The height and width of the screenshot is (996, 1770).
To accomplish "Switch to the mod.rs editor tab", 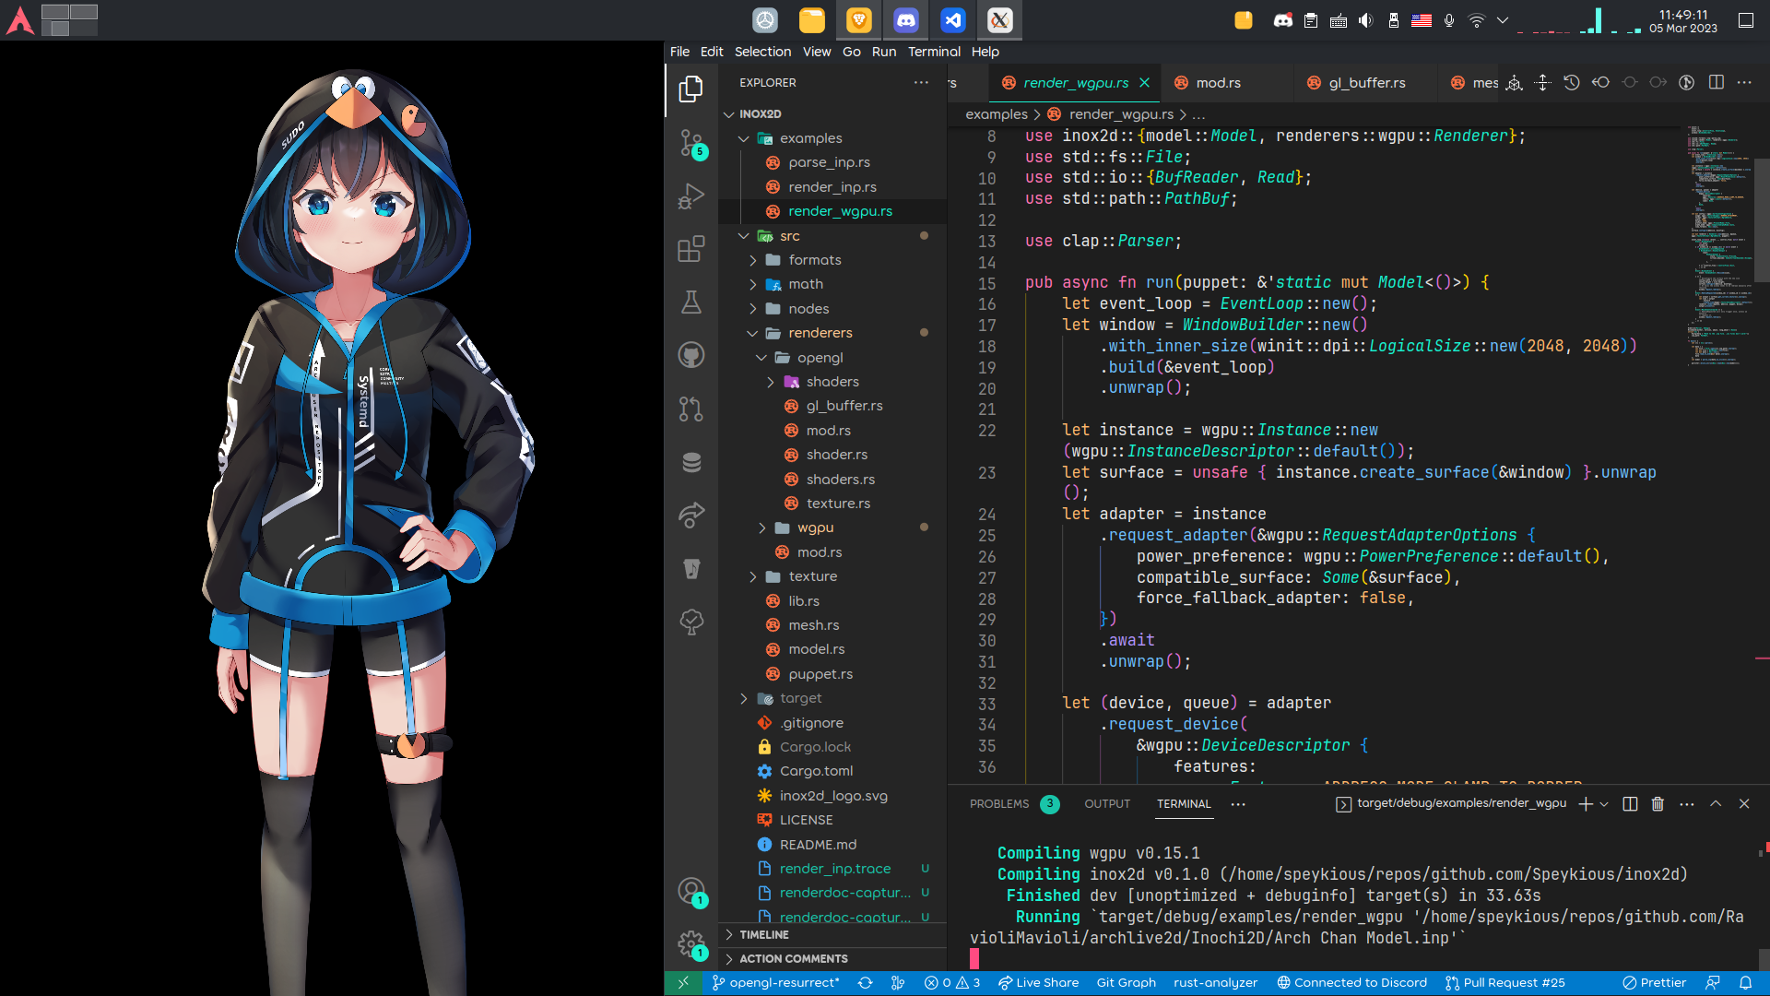I will tap(1219, 82).
